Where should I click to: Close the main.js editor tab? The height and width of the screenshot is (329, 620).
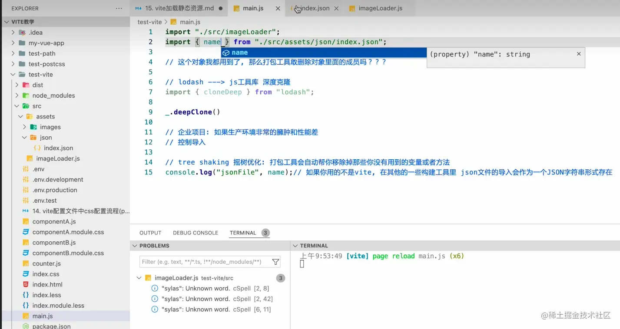coord(278,8)
